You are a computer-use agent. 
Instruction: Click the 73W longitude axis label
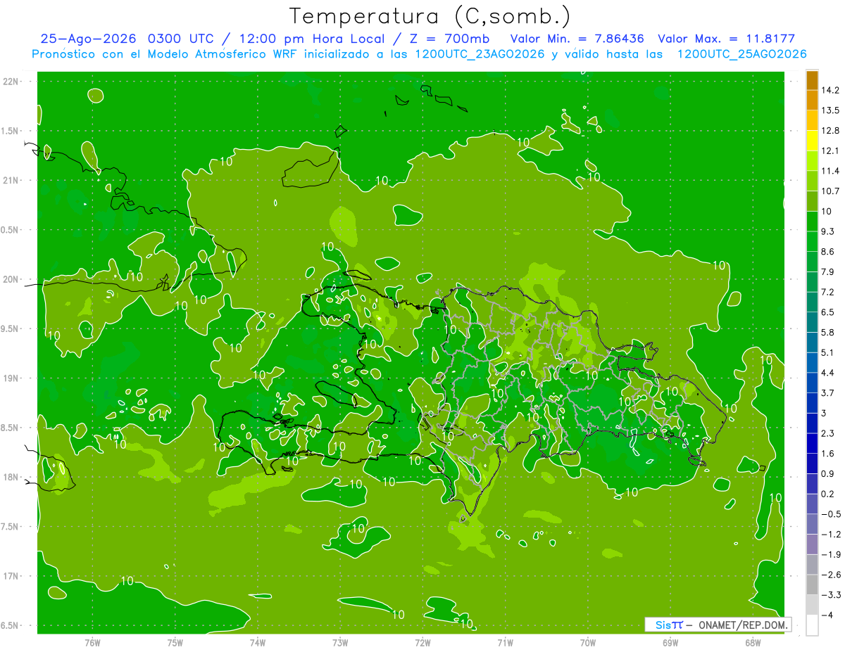click(340, 643)
